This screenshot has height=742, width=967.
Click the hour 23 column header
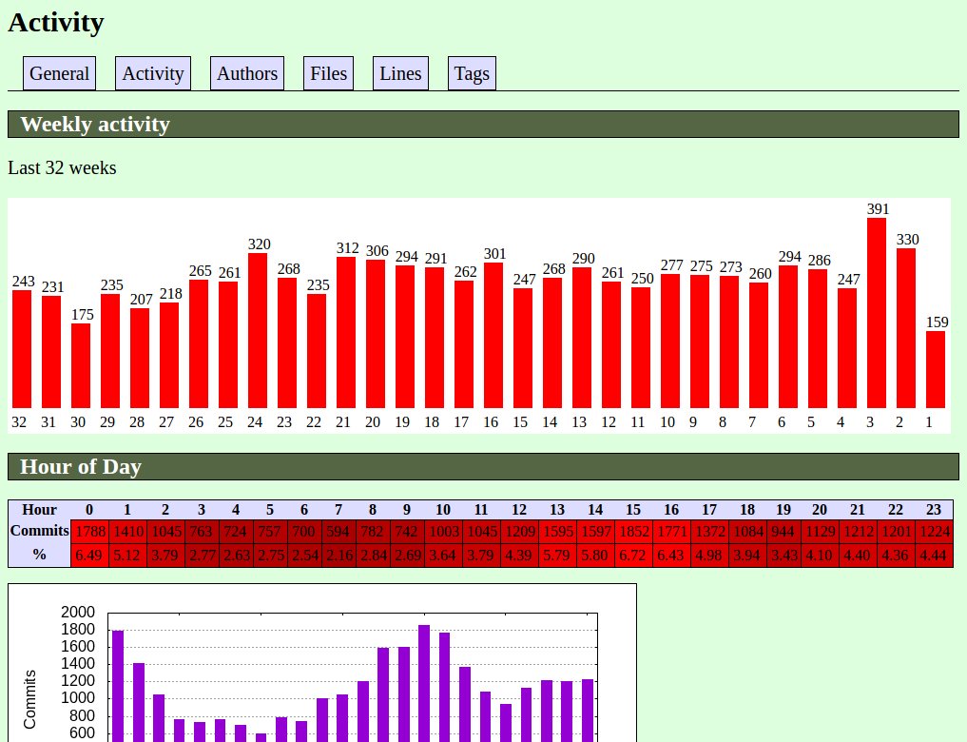pos(934,510)
